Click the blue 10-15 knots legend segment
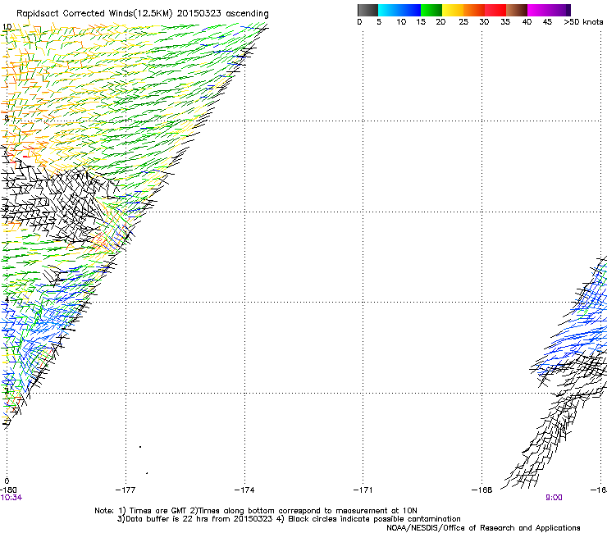Image resolution: width=607 pixels, height=533 pixels. (x=410, y=10)
